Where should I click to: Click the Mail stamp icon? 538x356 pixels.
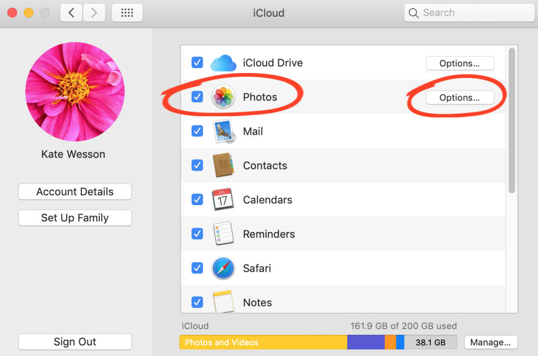224,131
